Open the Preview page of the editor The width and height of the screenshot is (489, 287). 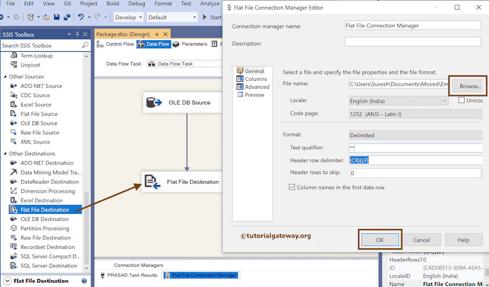(x=254, y=94)
